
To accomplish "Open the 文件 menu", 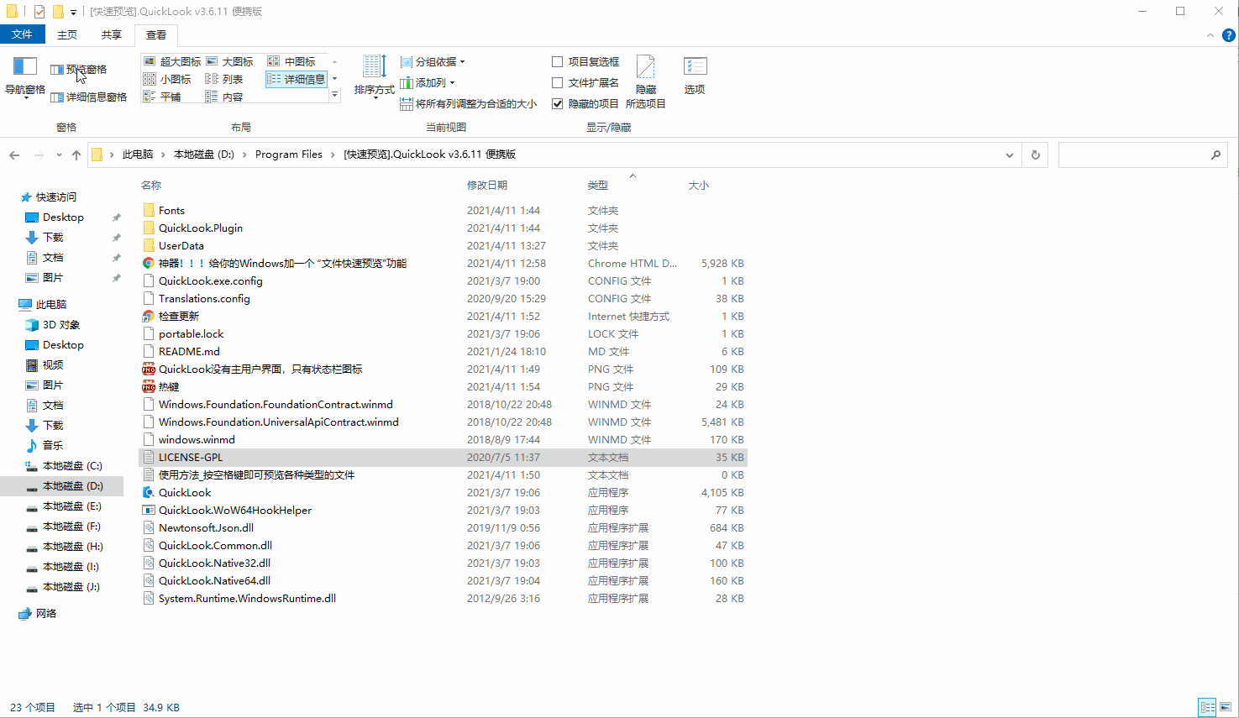I will (x=23, y=34).
